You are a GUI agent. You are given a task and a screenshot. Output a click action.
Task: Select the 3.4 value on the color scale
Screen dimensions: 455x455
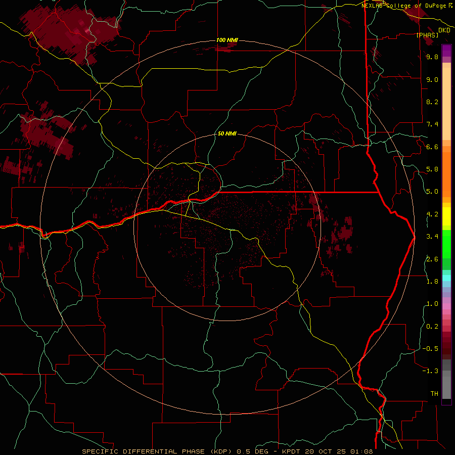[432, 237]
